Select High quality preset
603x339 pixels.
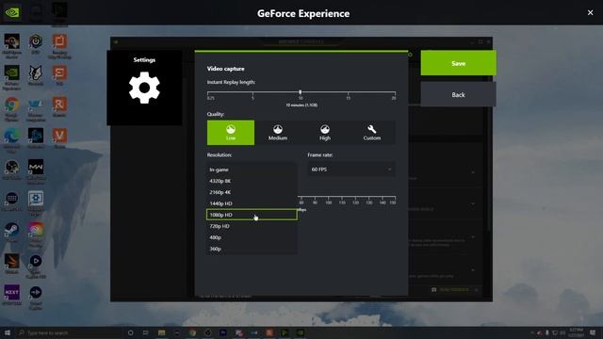pos(325,133)
